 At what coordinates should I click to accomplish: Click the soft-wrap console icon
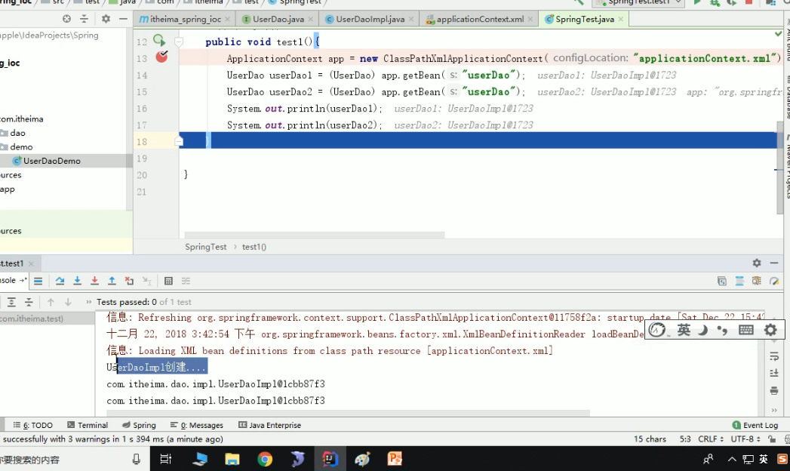click(774, 357)
